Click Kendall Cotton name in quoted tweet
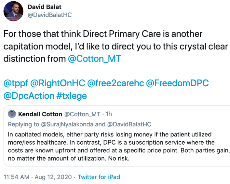The height and width of the screenshot is (184, 230). pyautogui.click(x=40, y=114)
